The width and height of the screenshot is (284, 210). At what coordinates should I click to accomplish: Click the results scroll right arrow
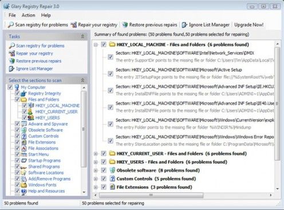[x=271, y=195]
